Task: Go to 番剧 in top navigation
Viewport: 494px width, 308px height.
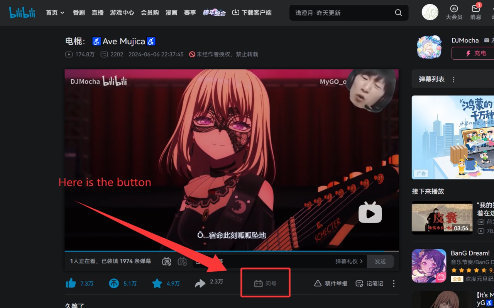Action: pos(79,13)
